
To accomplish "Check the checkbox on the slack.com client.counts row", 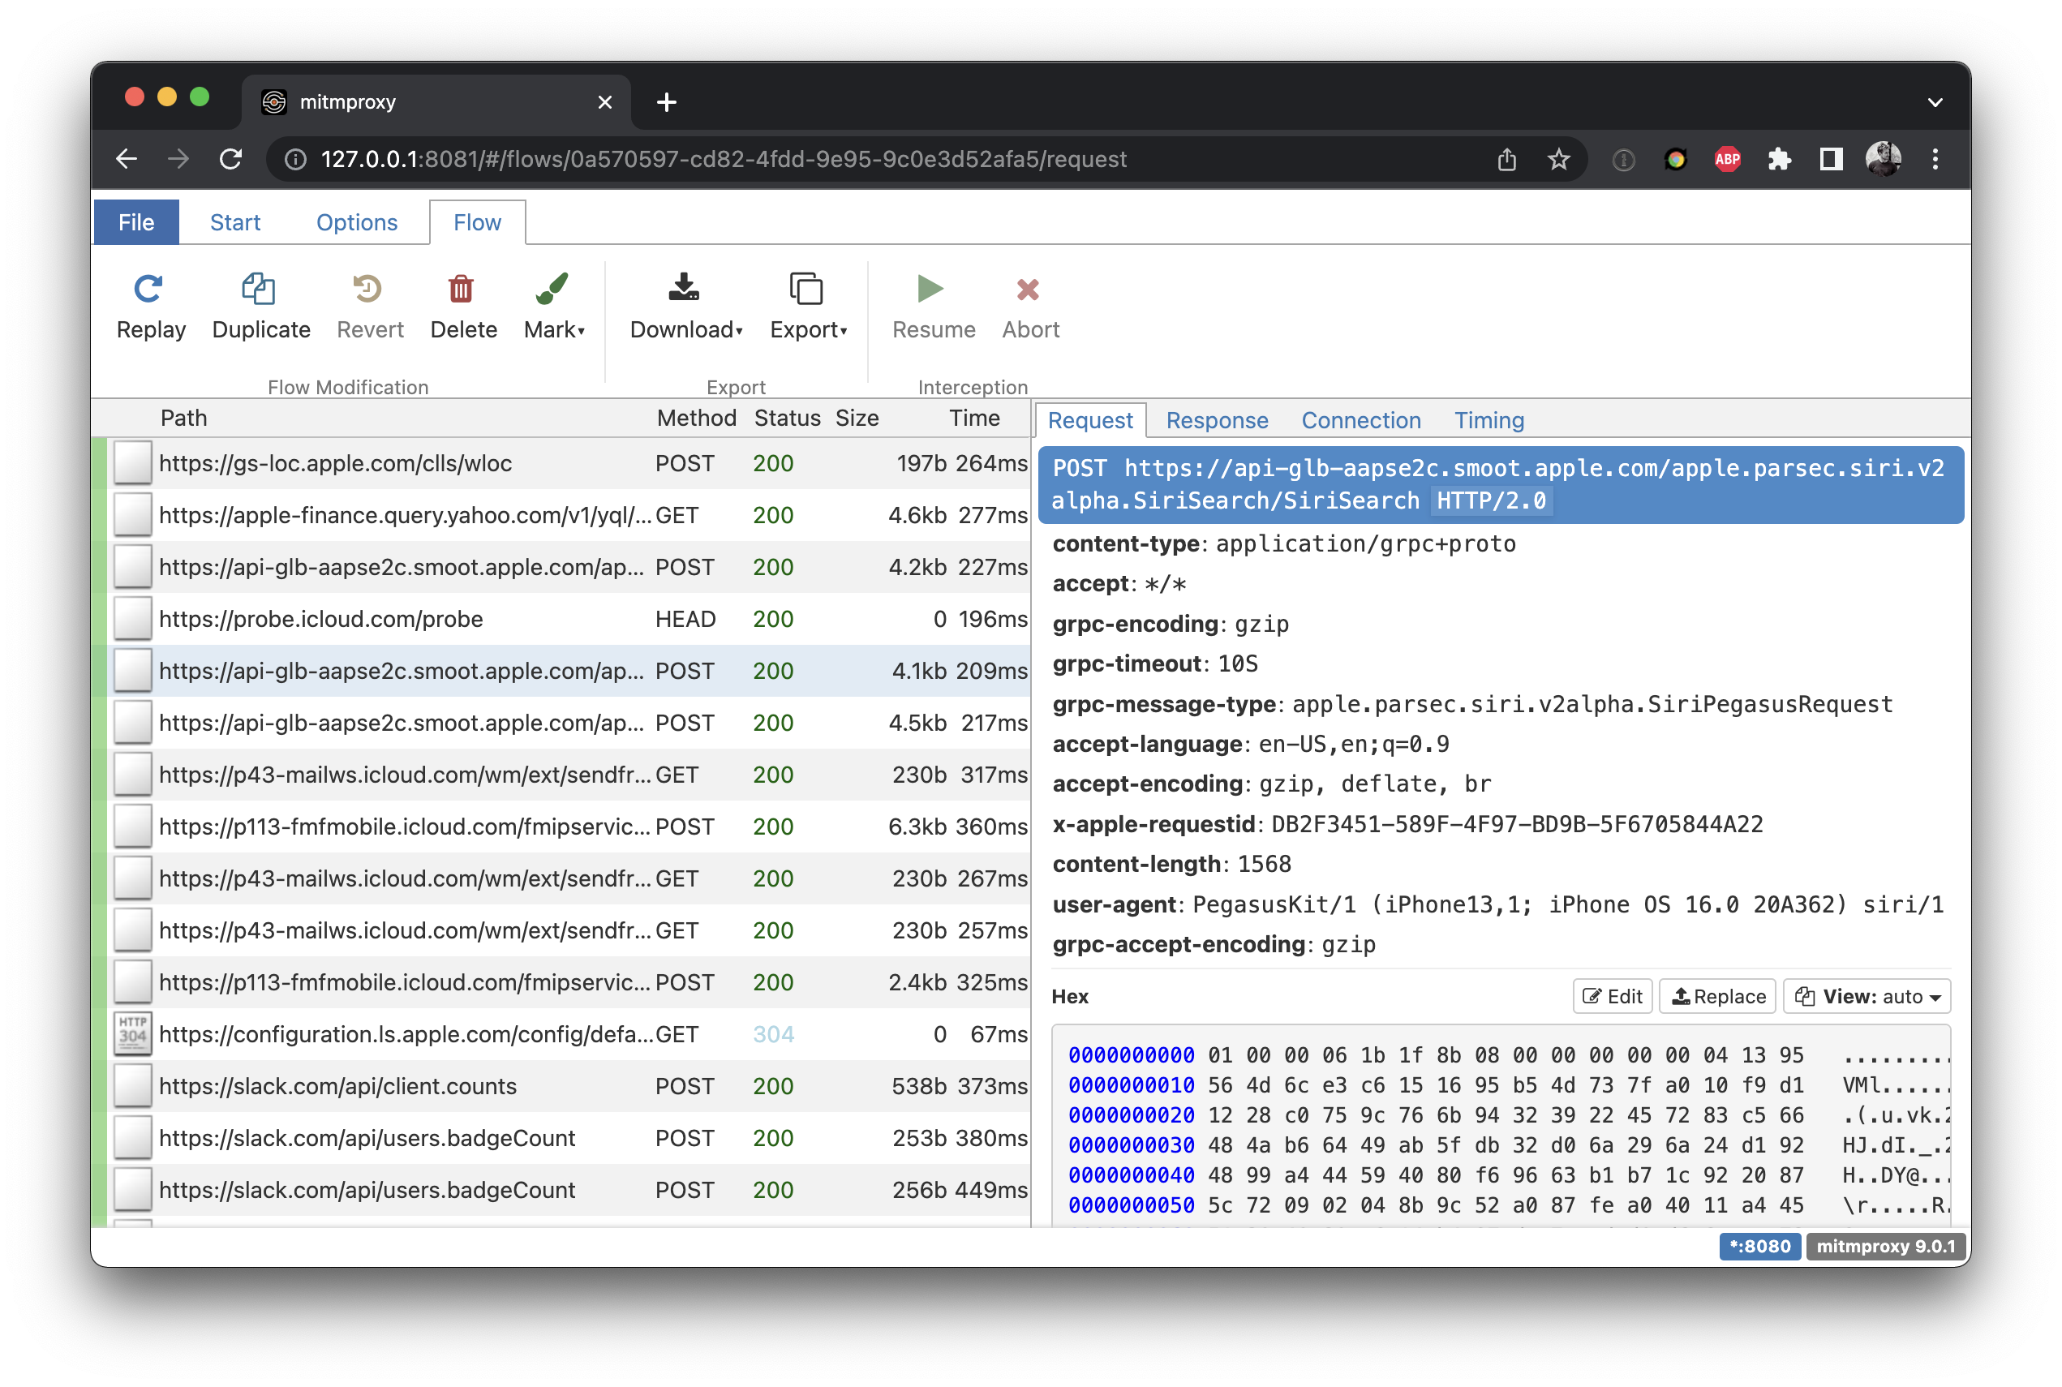I will coord(133,1085).
